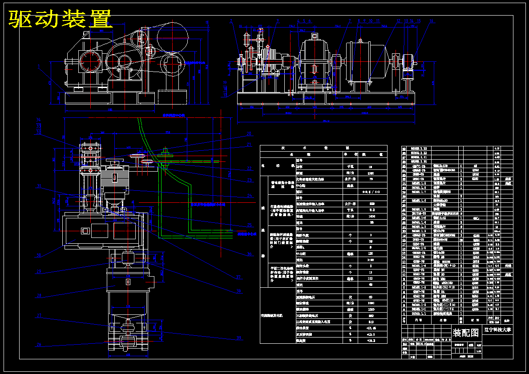Select the 材料 header in the parts list
The height and width of the screenshot is (374, 529).
pos(475,320)
